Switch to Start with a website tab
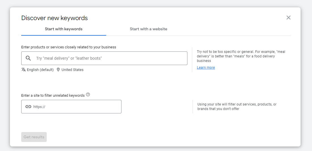This screenshot has height=151, width=312. (x=148, y=29)
